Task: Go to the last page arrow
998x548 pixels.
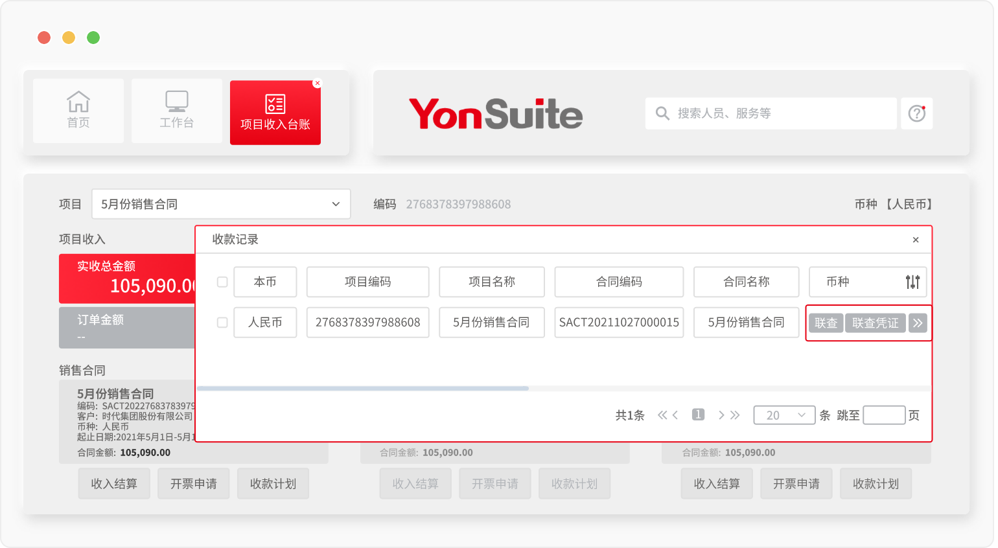Action: 736,415
